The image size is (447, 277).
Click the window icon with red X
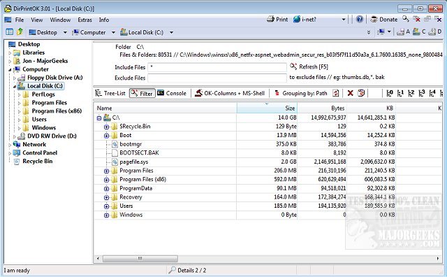pyautogui.click(x=416, y=19)
